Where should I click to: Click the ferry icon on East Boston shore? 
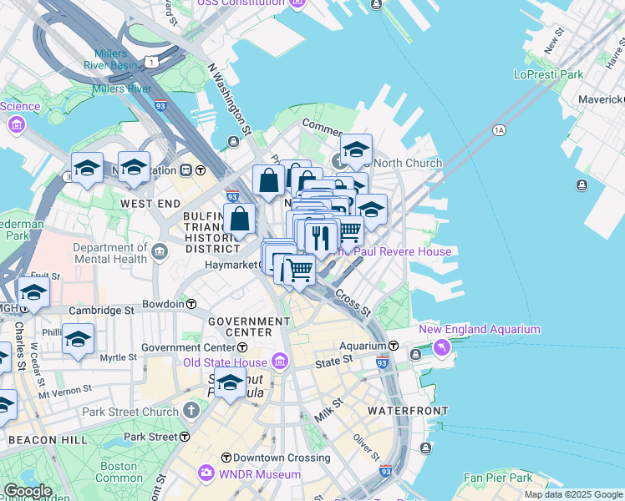click(582, 185)
